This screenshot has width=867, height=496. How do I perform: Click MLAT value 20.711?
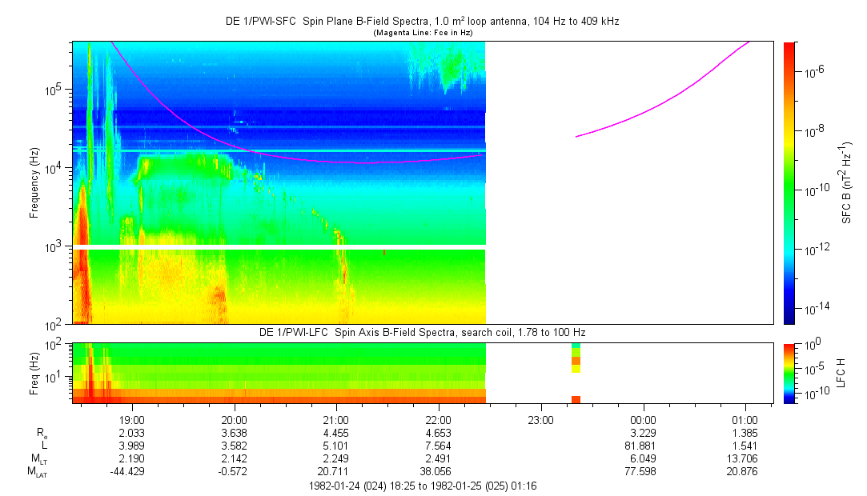point(334,472)
